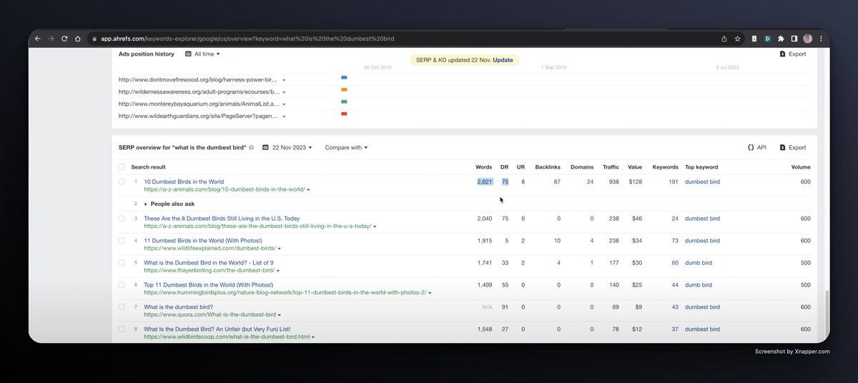Open What Is the Dumbest Bird? An Unfair list
The width and height of the screenshot is (858, 383).
217,329
